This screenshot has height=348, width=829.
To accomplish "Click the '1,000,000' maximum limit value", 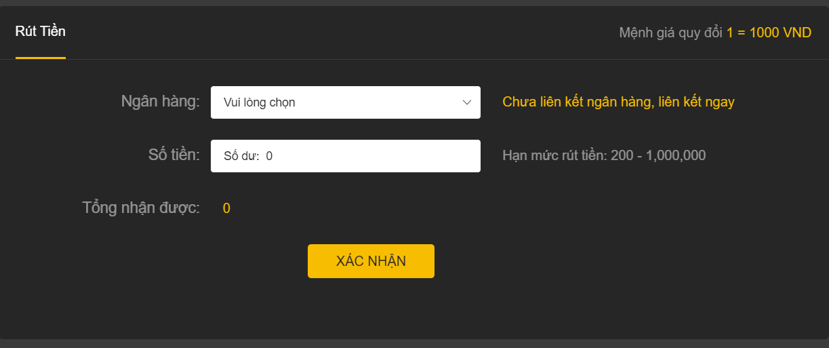I will coord(676,155).
